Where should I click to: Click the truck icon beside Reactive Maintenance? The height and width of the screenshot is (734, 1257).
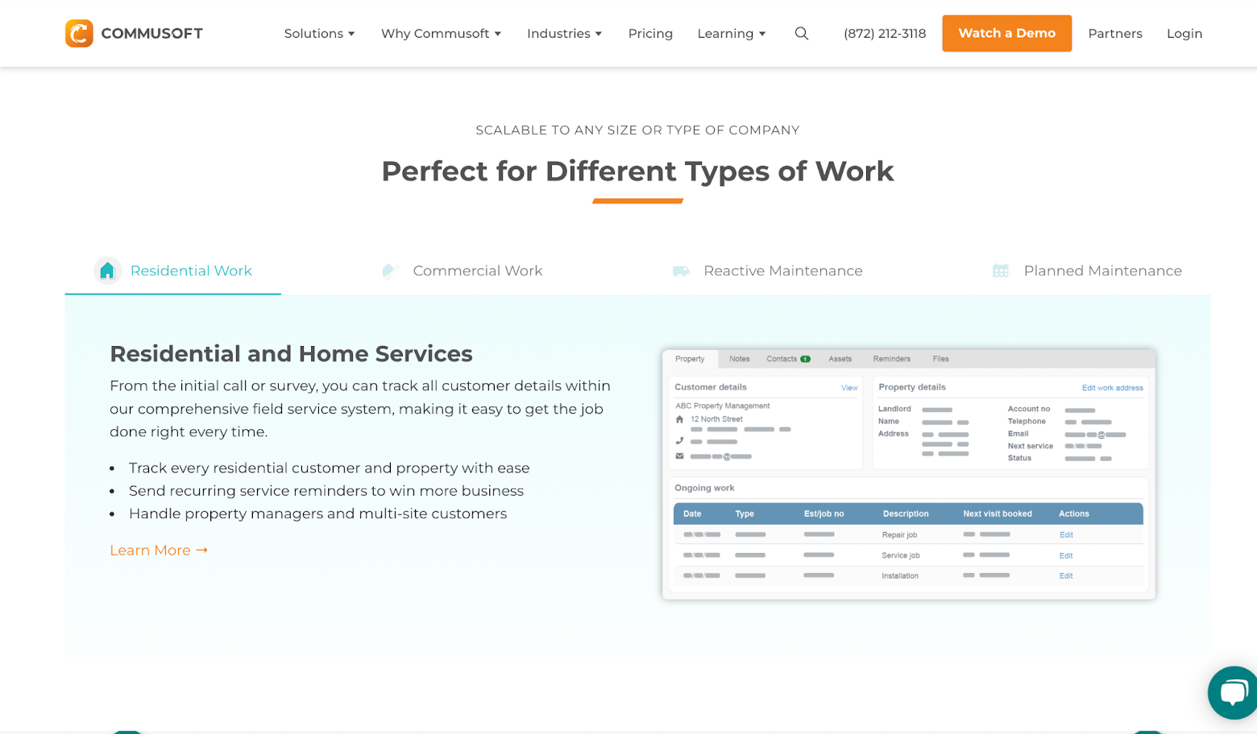point(681,270)
